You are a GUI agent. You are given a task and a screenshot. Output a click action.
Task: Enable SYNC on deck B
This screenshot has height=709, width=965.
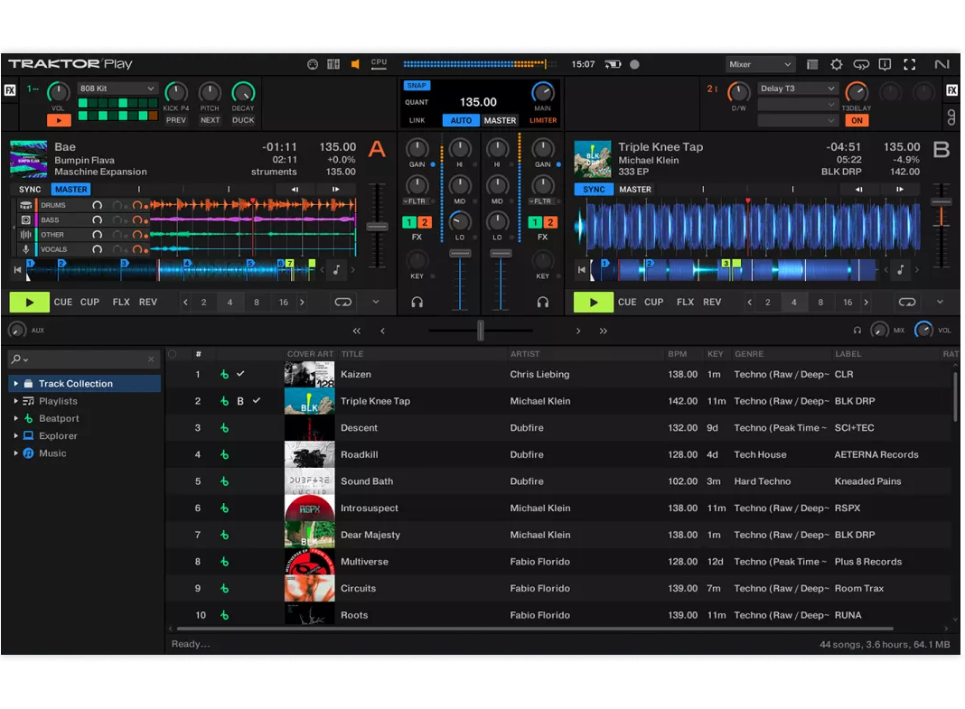pyautogui.click(x=594, y=189)
